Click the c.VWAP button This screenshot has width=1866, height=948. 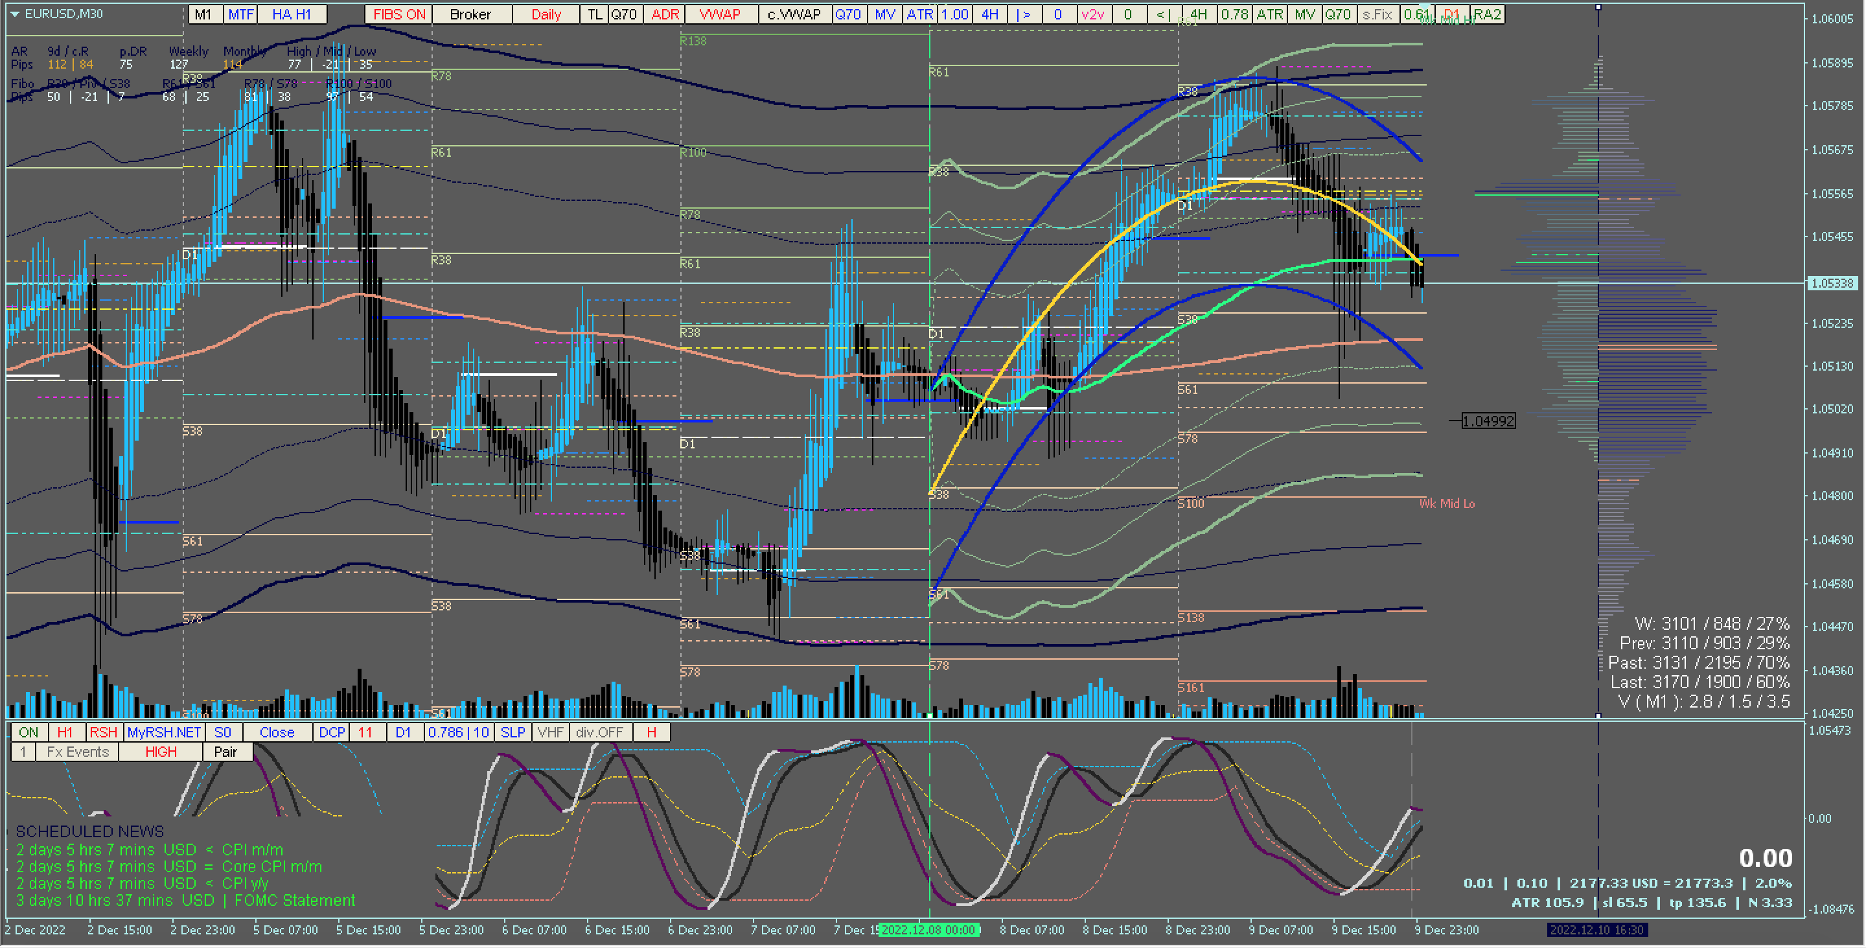coord(794,14)
